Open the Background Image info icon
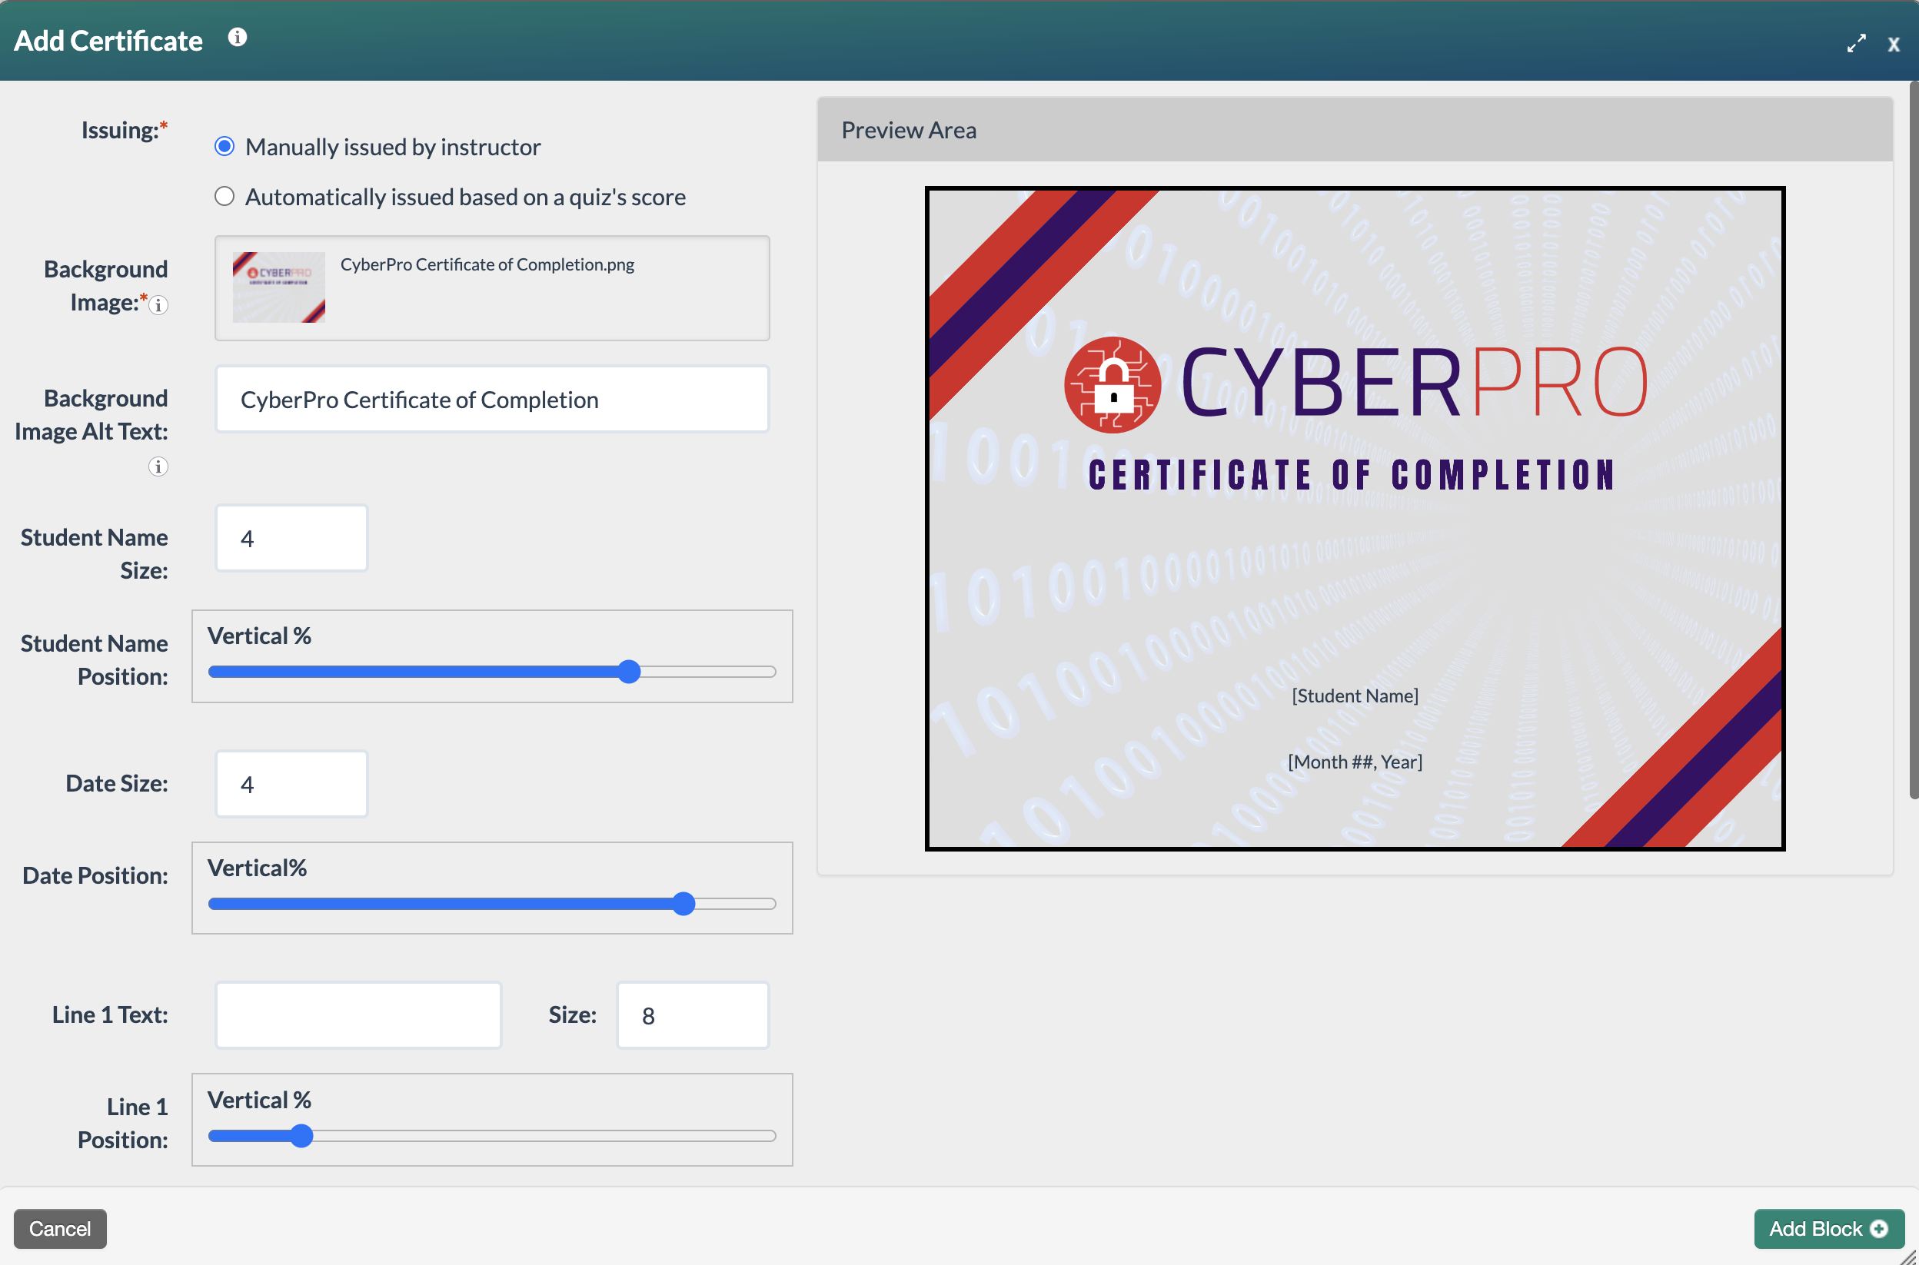Viewport: 1919px width, 1265px height. point(158,305)
